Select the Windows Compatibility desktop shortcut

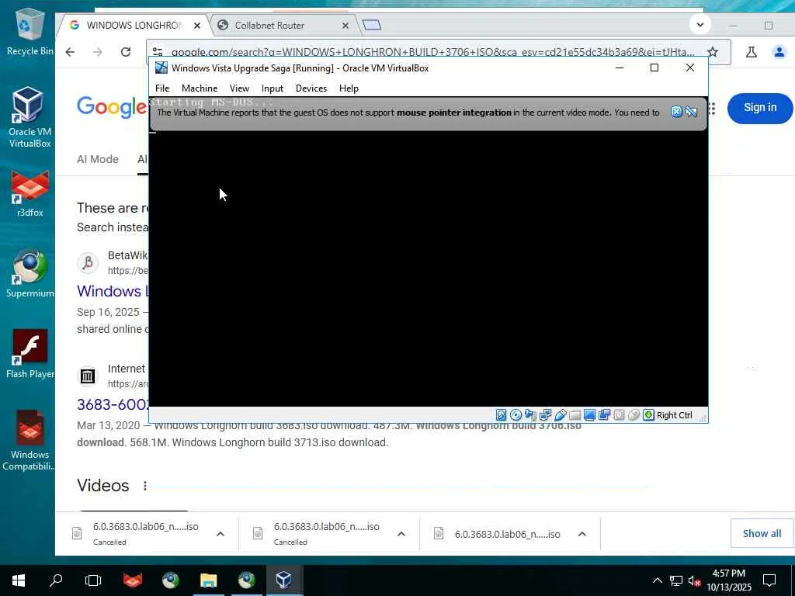coord(30,440)
